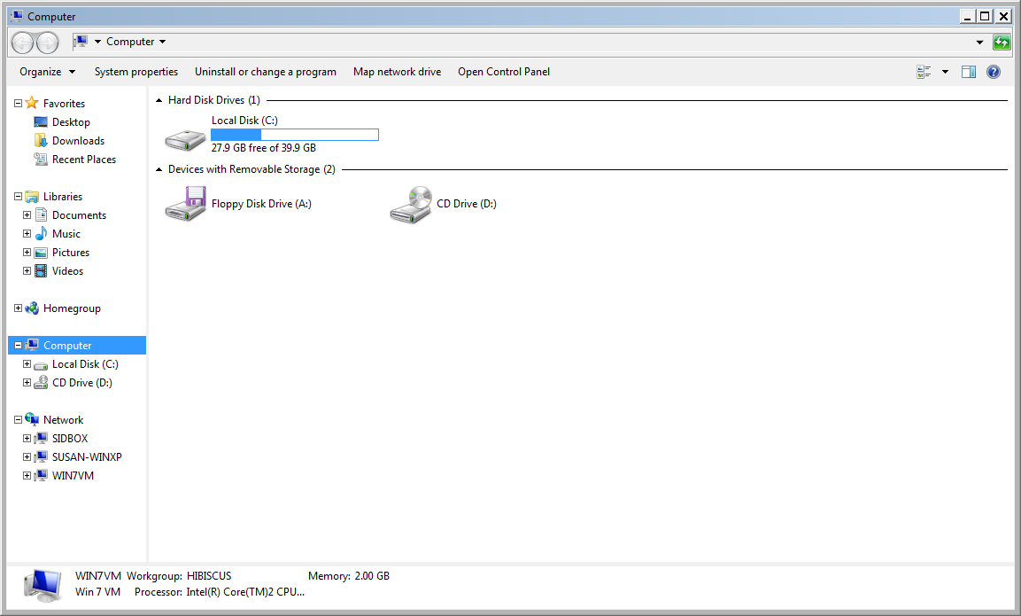The width and height of the screenshot is (1021, 616).
Task: Collapse the Computer tree node
Action: [x=19, y=345]
